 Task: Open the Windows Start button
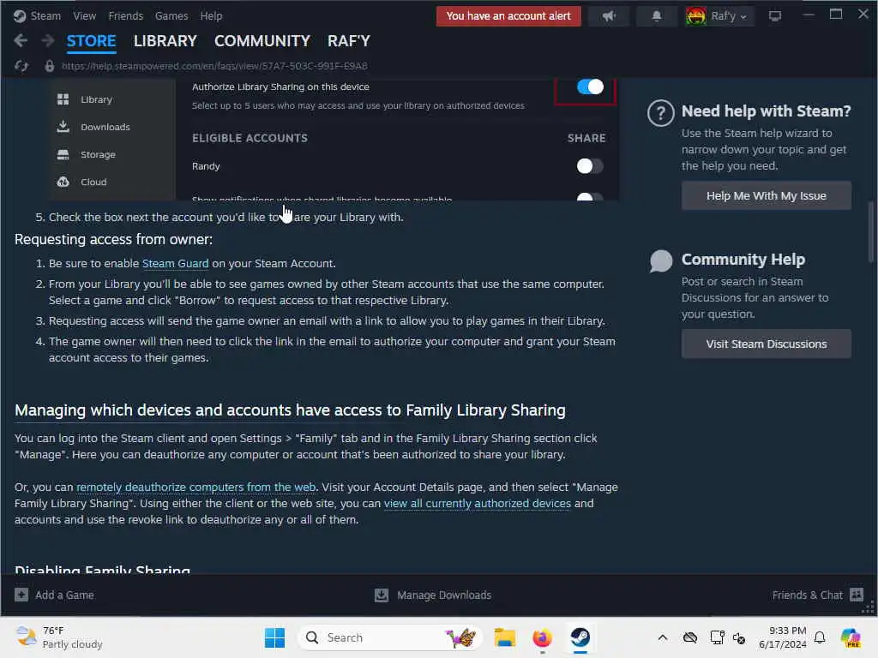(274, 637)
